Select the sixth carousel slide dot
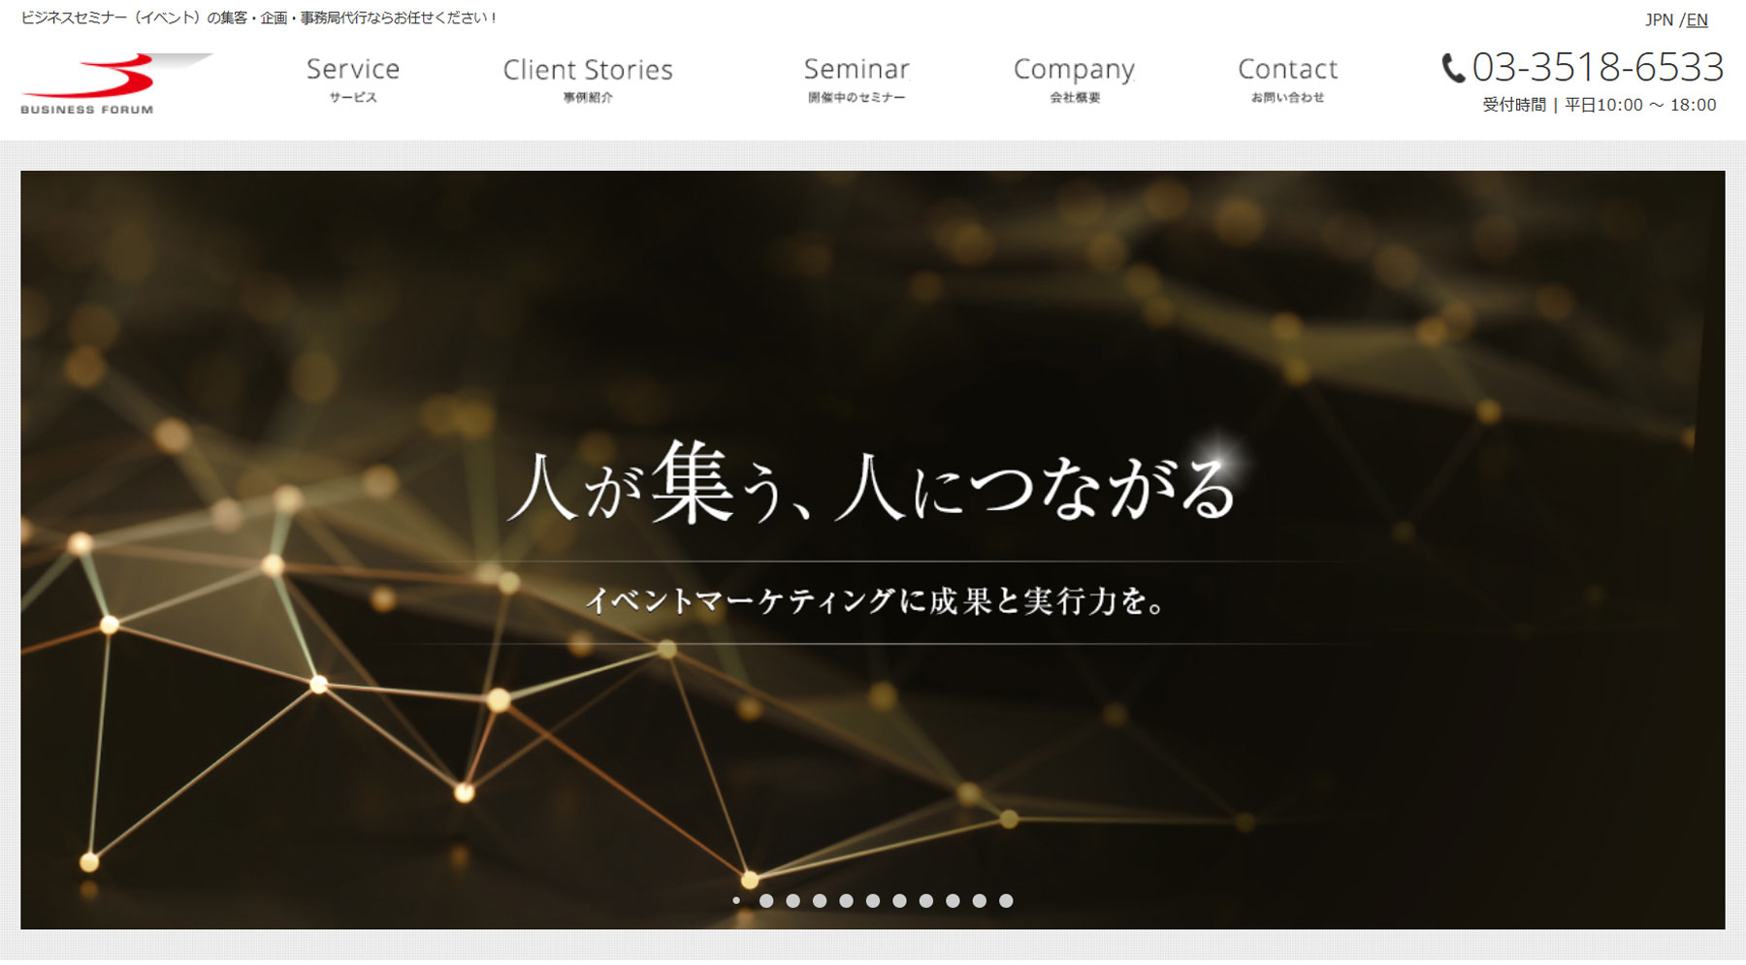 click(x=873, y=901)
